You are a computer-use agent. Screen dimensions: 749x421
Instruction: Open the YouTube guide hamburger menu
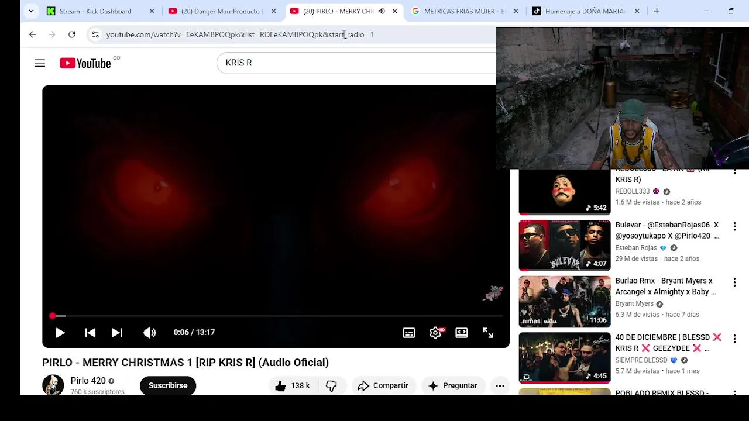click(x=40, y=63)
